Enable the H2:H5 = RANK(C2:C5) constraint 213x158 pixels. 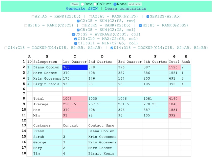click(x=26, y=25)
